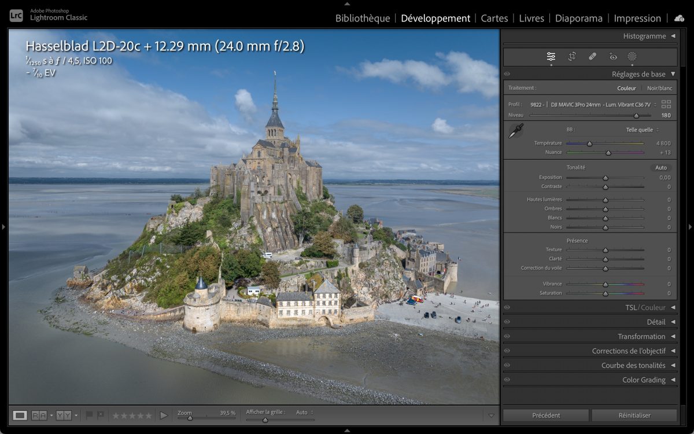Click the play slideshow triangle button
694x434 pixels.
pyautogui.click(x=164, y=415)
